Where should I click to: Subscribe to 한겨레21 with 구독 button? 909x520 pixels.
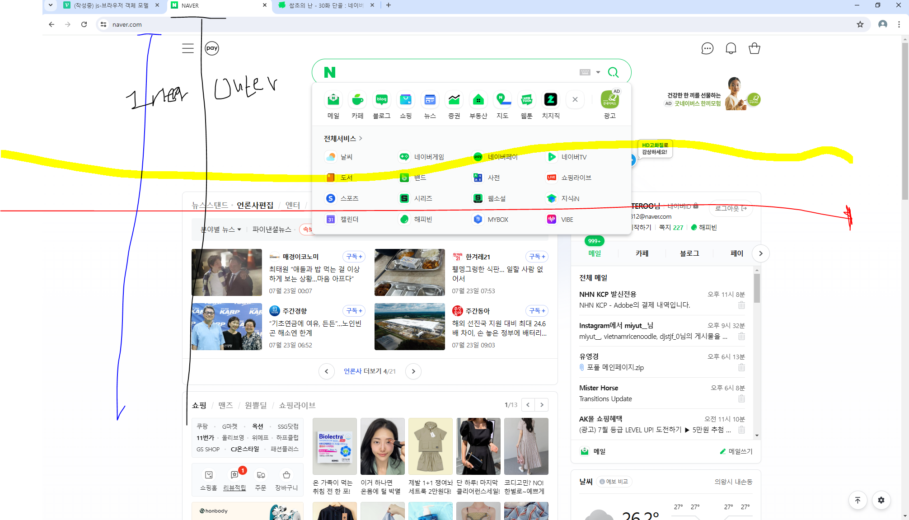pyautogui.click(x=537, y=257)
